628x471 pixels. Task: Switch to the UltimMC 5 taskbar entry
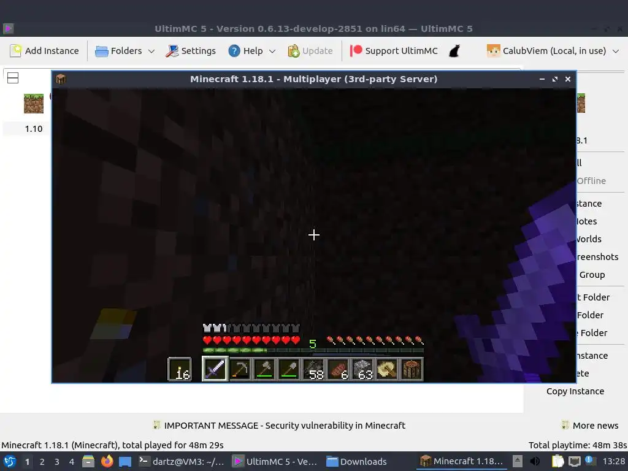coord(275,461)
